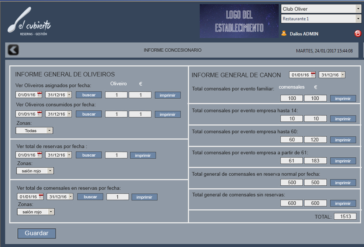The image size is (364, 247).
Task: Click the back arrow icon
Action: 13,50
